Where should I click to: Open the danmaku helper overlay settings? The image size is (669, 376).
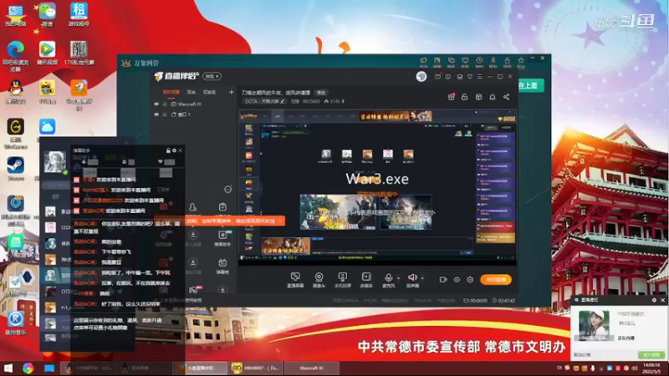coord(174,150)
